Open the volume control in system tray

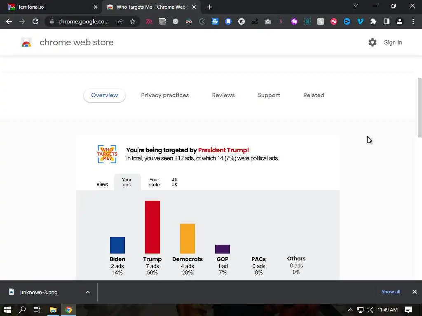coord(370,310)
